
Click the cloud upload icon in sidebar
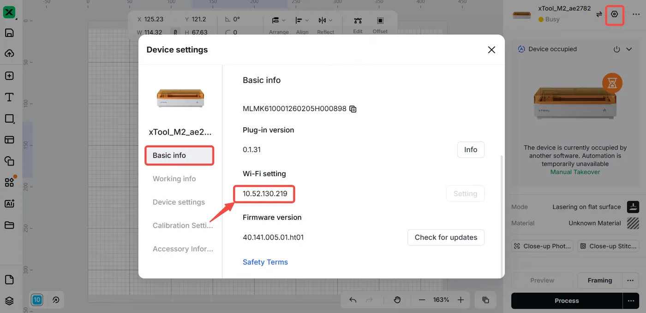tap(9, 53)
